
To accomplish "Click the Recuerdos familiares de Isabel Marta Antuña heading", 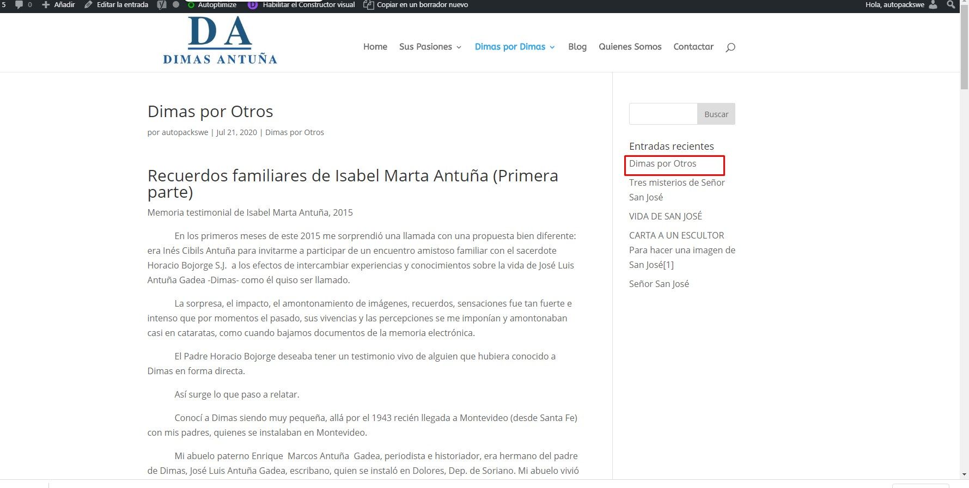I will 353,184.
